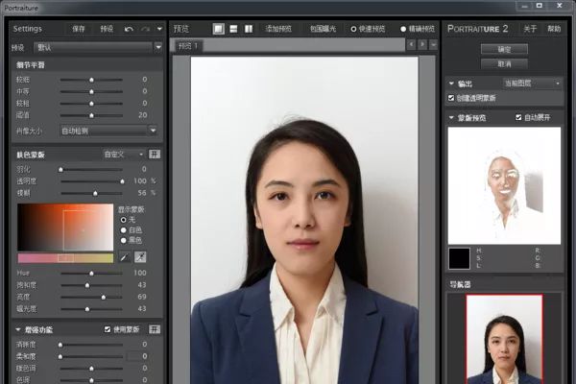Viewport: 576px width, 384px height.
Task: Open the 自定义 skin mask dropdown
Action: tap(124, 155)
